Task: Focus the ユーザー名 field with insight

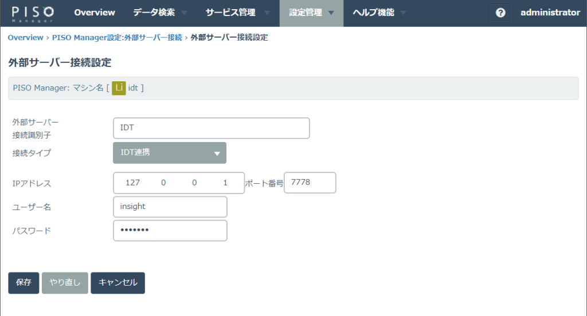Action: (170, 207)
